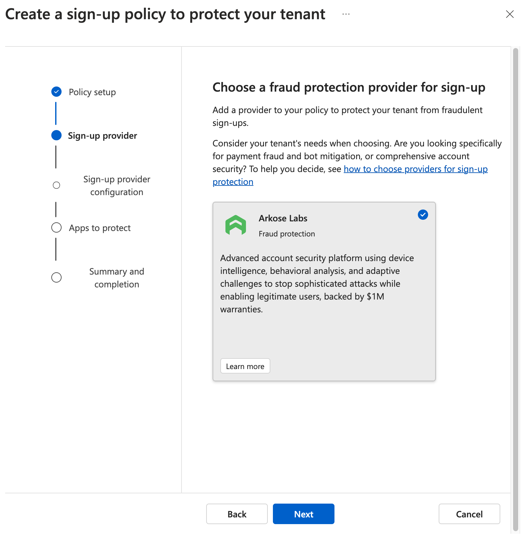524x535 pixels.
Task: Toggle the Arkose Labs selected checkmark
Action: [423, 215]
